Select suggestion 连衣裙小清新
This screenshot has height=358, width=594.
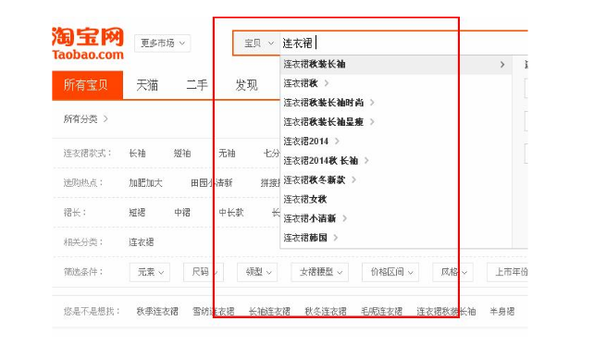[x=310, y=218]
